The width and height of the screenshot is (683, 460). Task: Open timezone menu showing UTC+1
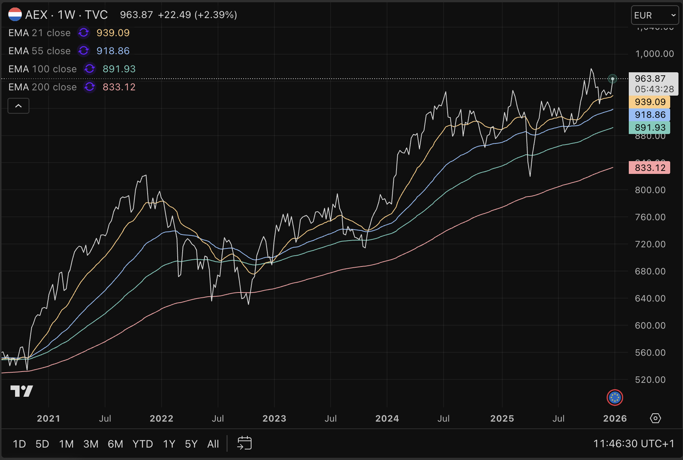pos(634,444)
